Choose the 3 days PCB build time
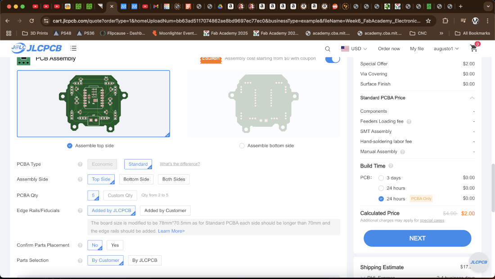Viewport: 495px width, 279px height. (x=381, y=178)
